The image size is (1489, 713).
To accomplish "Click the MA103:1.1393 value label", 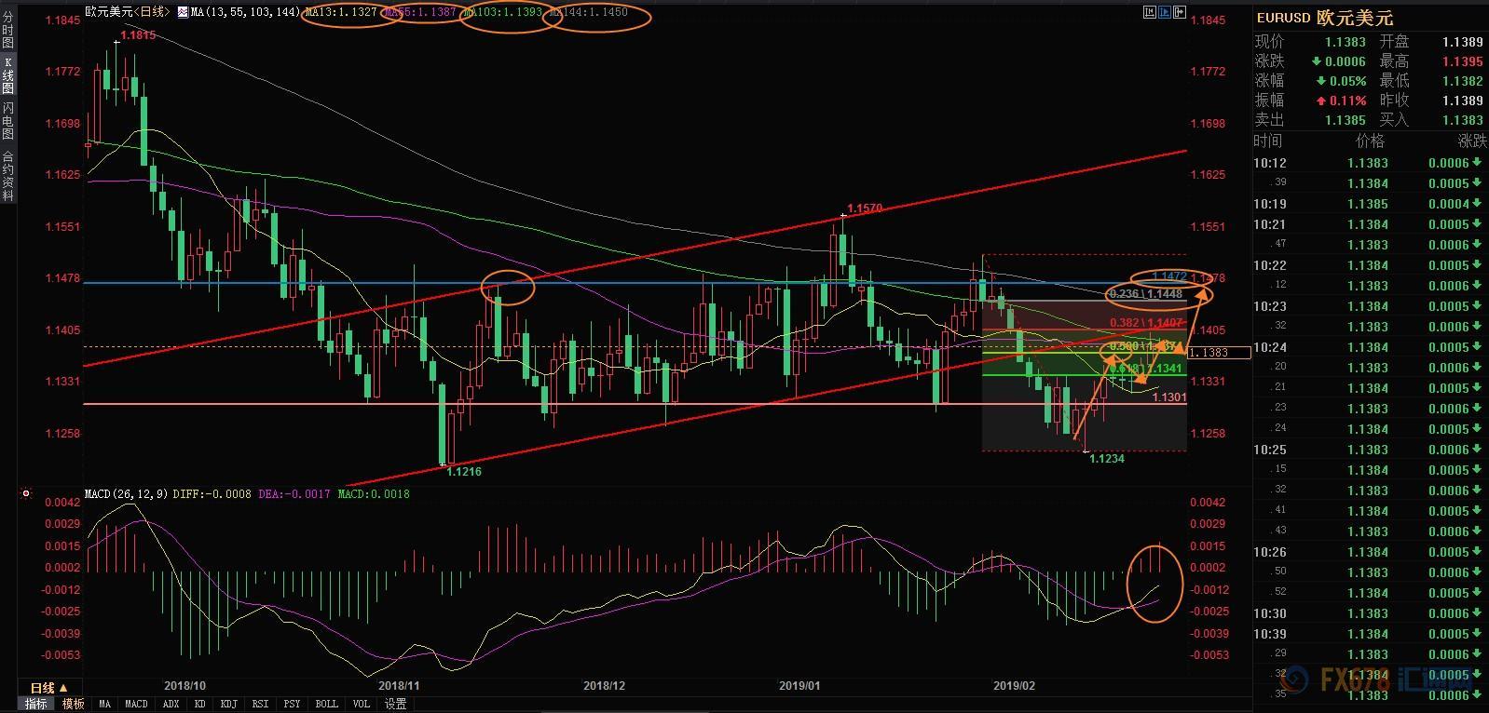I will 504,12.
